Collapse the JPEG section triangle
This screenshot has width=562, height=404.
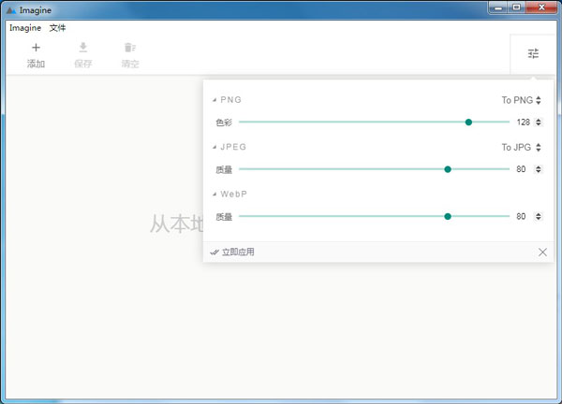click(214, 147)
